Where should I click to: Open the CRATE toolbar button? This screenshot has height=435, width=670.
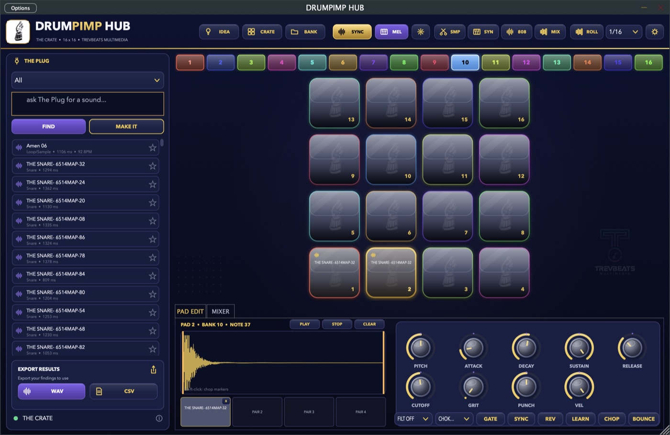[262, 32]
